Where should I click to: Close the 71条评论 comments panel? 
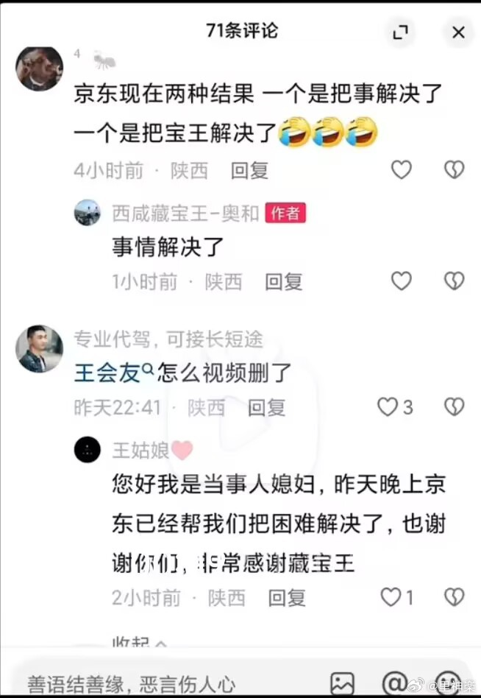coord(458,32)
